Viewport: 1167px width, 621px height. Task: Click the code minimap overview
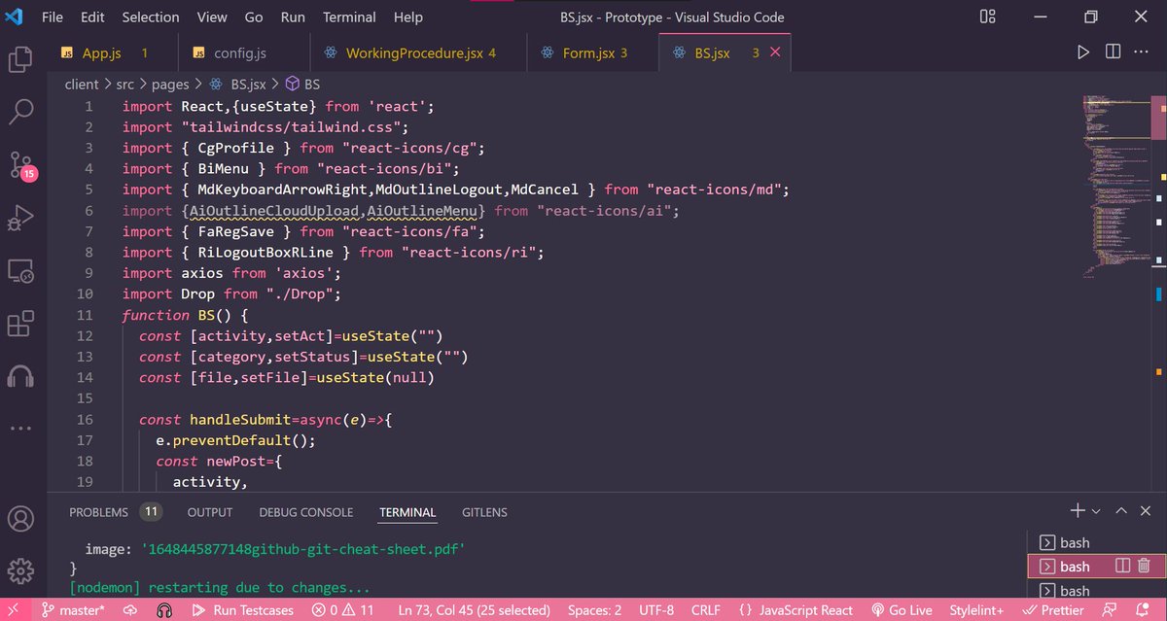coord(1115,190)
